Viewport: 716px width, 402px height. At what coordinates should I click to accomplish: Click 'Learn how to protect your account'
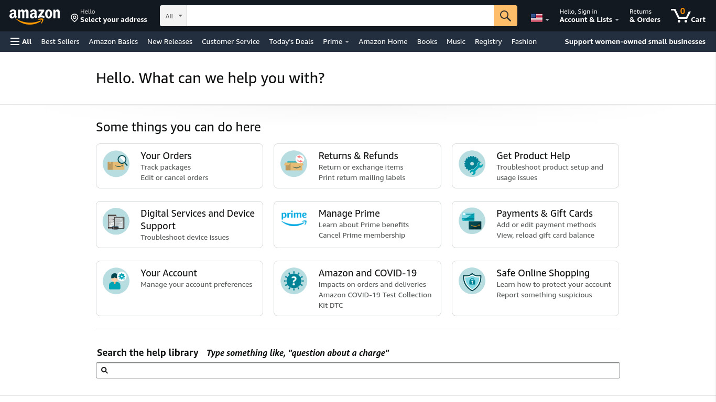554,284
